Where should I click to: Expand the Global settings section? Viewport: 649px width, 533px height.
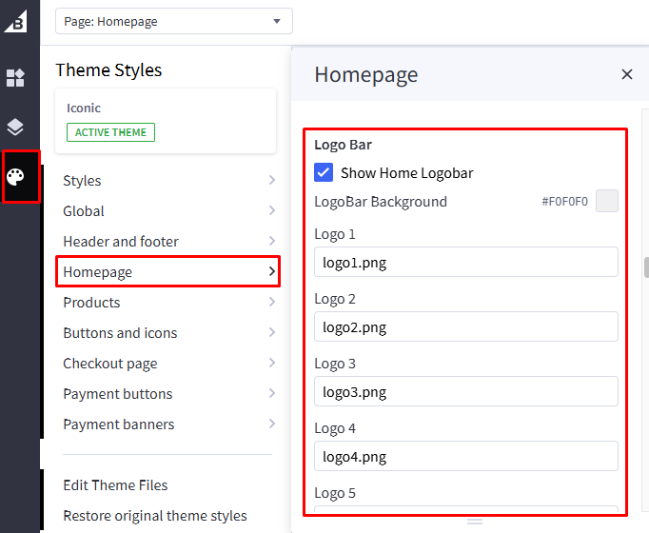[168, 211]
